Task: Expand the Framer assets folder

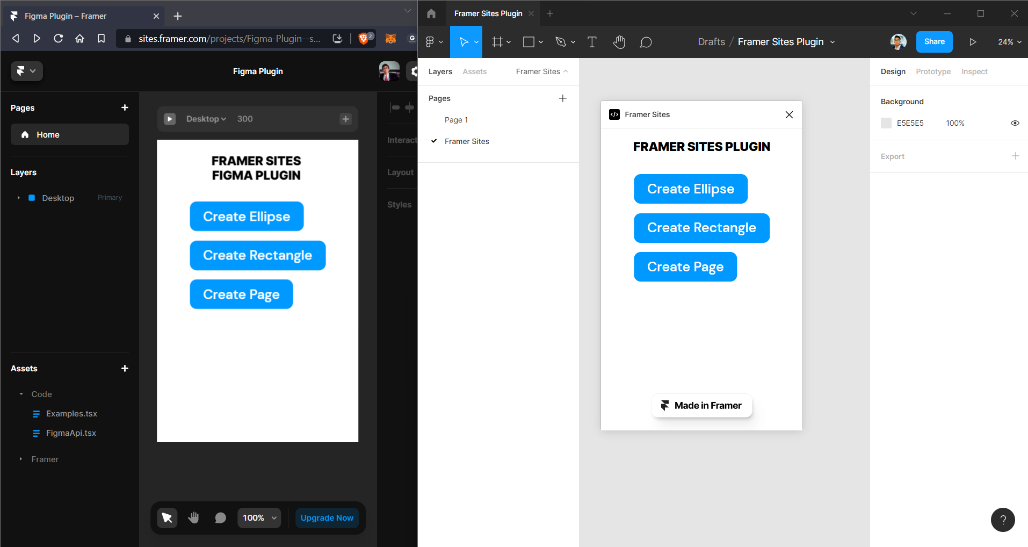Action: 21,459
